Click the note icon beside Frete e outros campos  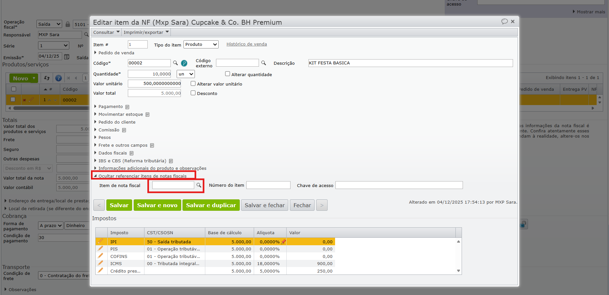(x=152, y=145)
